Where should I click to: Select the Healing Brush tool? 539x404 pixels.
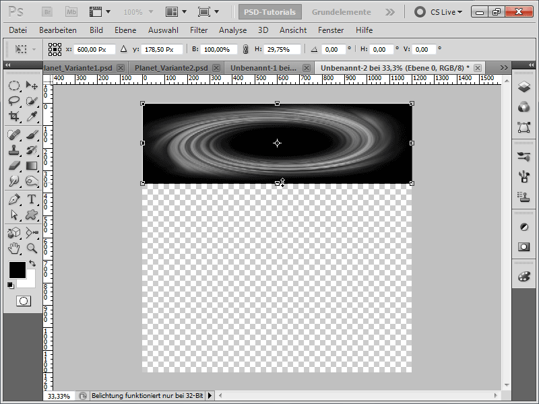pos(14,135)
